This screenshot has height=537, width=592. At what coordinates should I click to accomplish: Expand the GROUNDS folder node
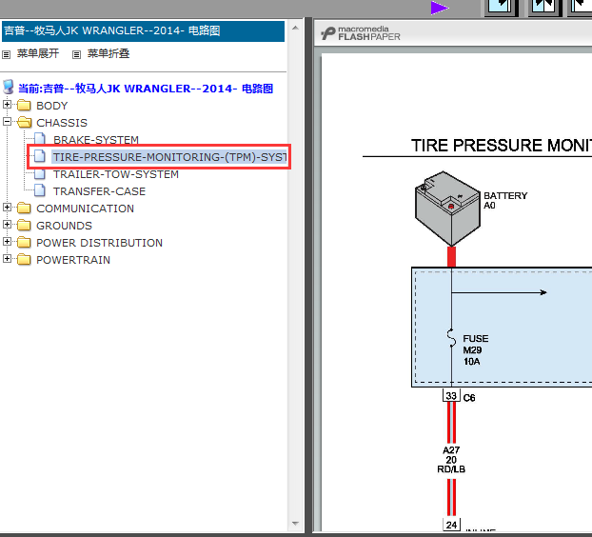[7, 225]
